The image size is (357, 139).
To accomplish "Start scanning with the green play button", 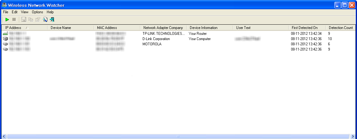I will pyautogui.click(x=7, y=20).
